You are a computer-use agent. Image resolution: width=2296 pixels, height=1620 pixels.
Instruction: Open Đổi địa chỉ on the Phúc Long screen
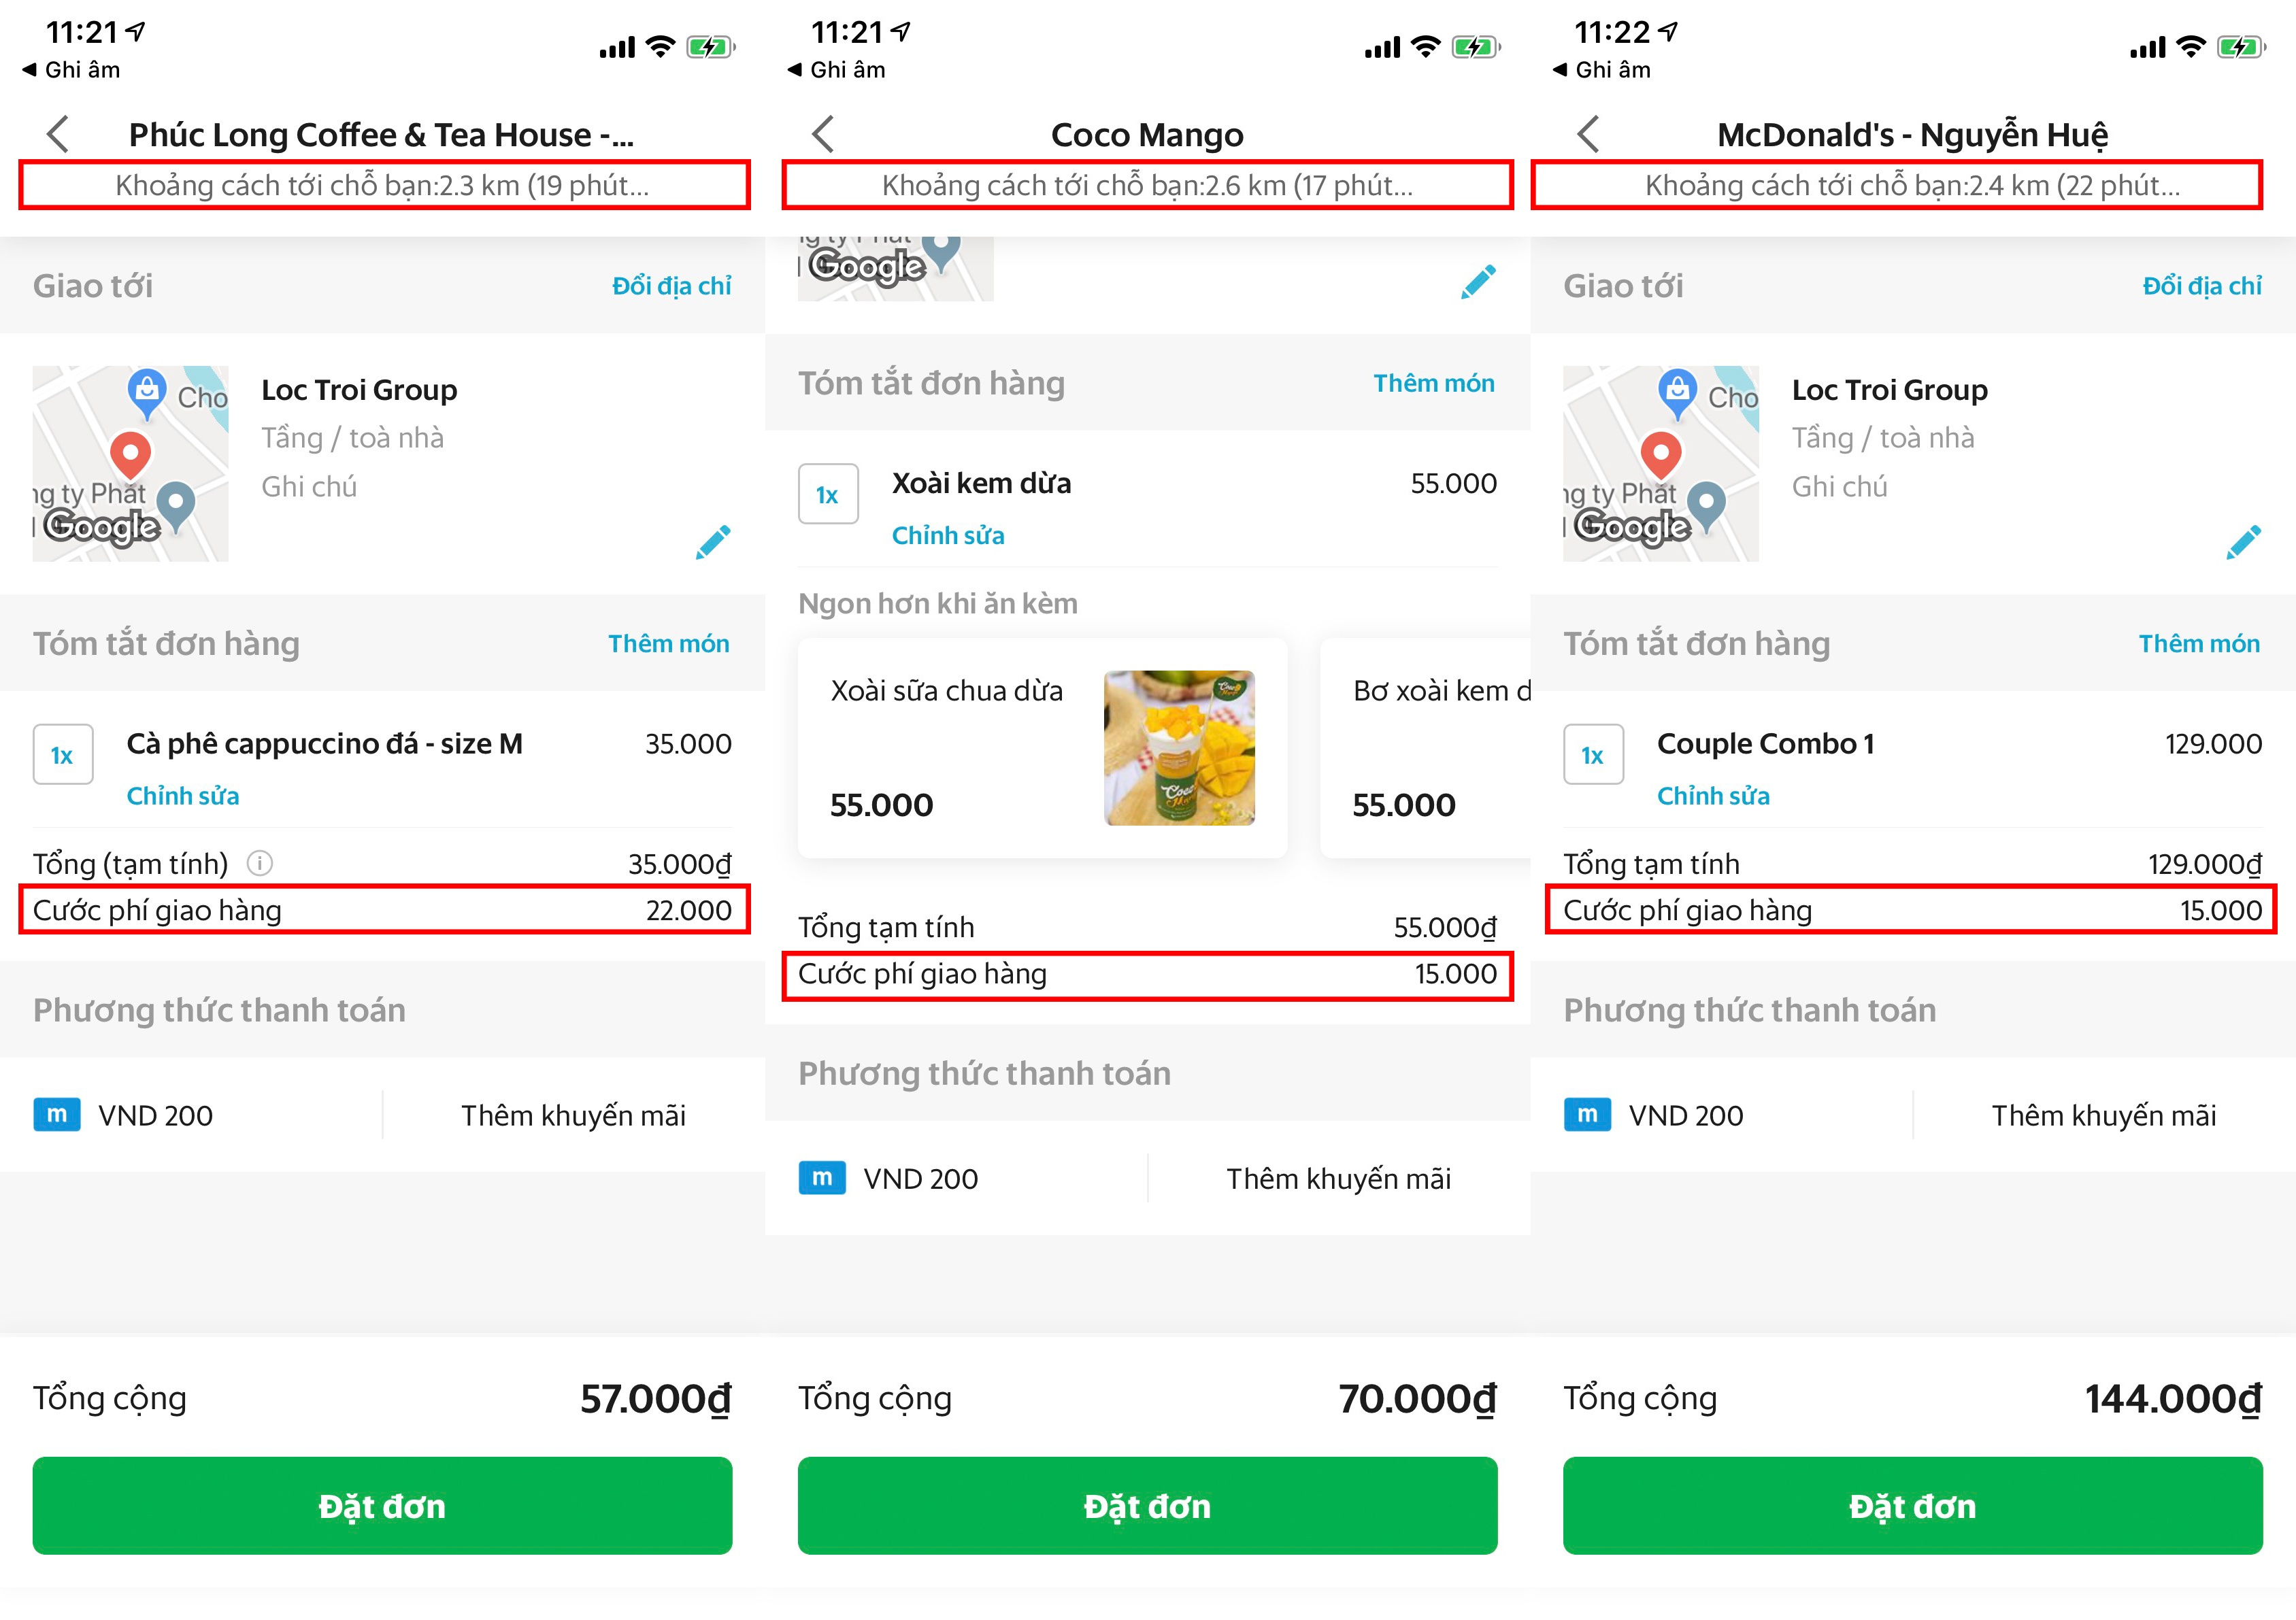tap(672, 285)
